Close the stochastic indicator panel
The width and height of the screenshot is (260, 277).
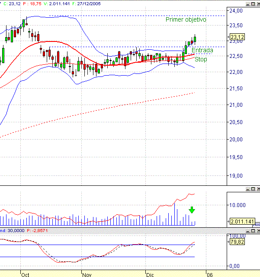tap(258, 231)
